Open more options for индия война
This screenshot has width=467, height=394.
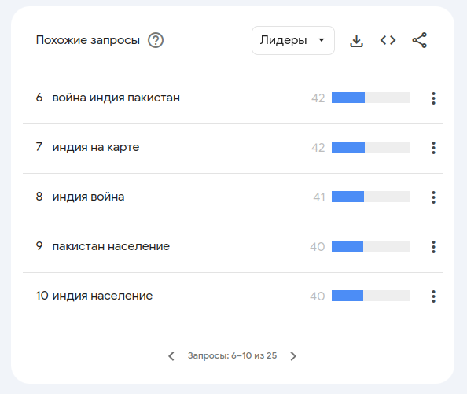pyautogui.click(x=433, y=197)
